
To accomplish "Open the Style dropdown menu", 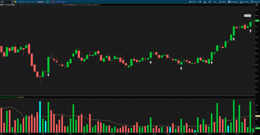I will tap(223, 2).
